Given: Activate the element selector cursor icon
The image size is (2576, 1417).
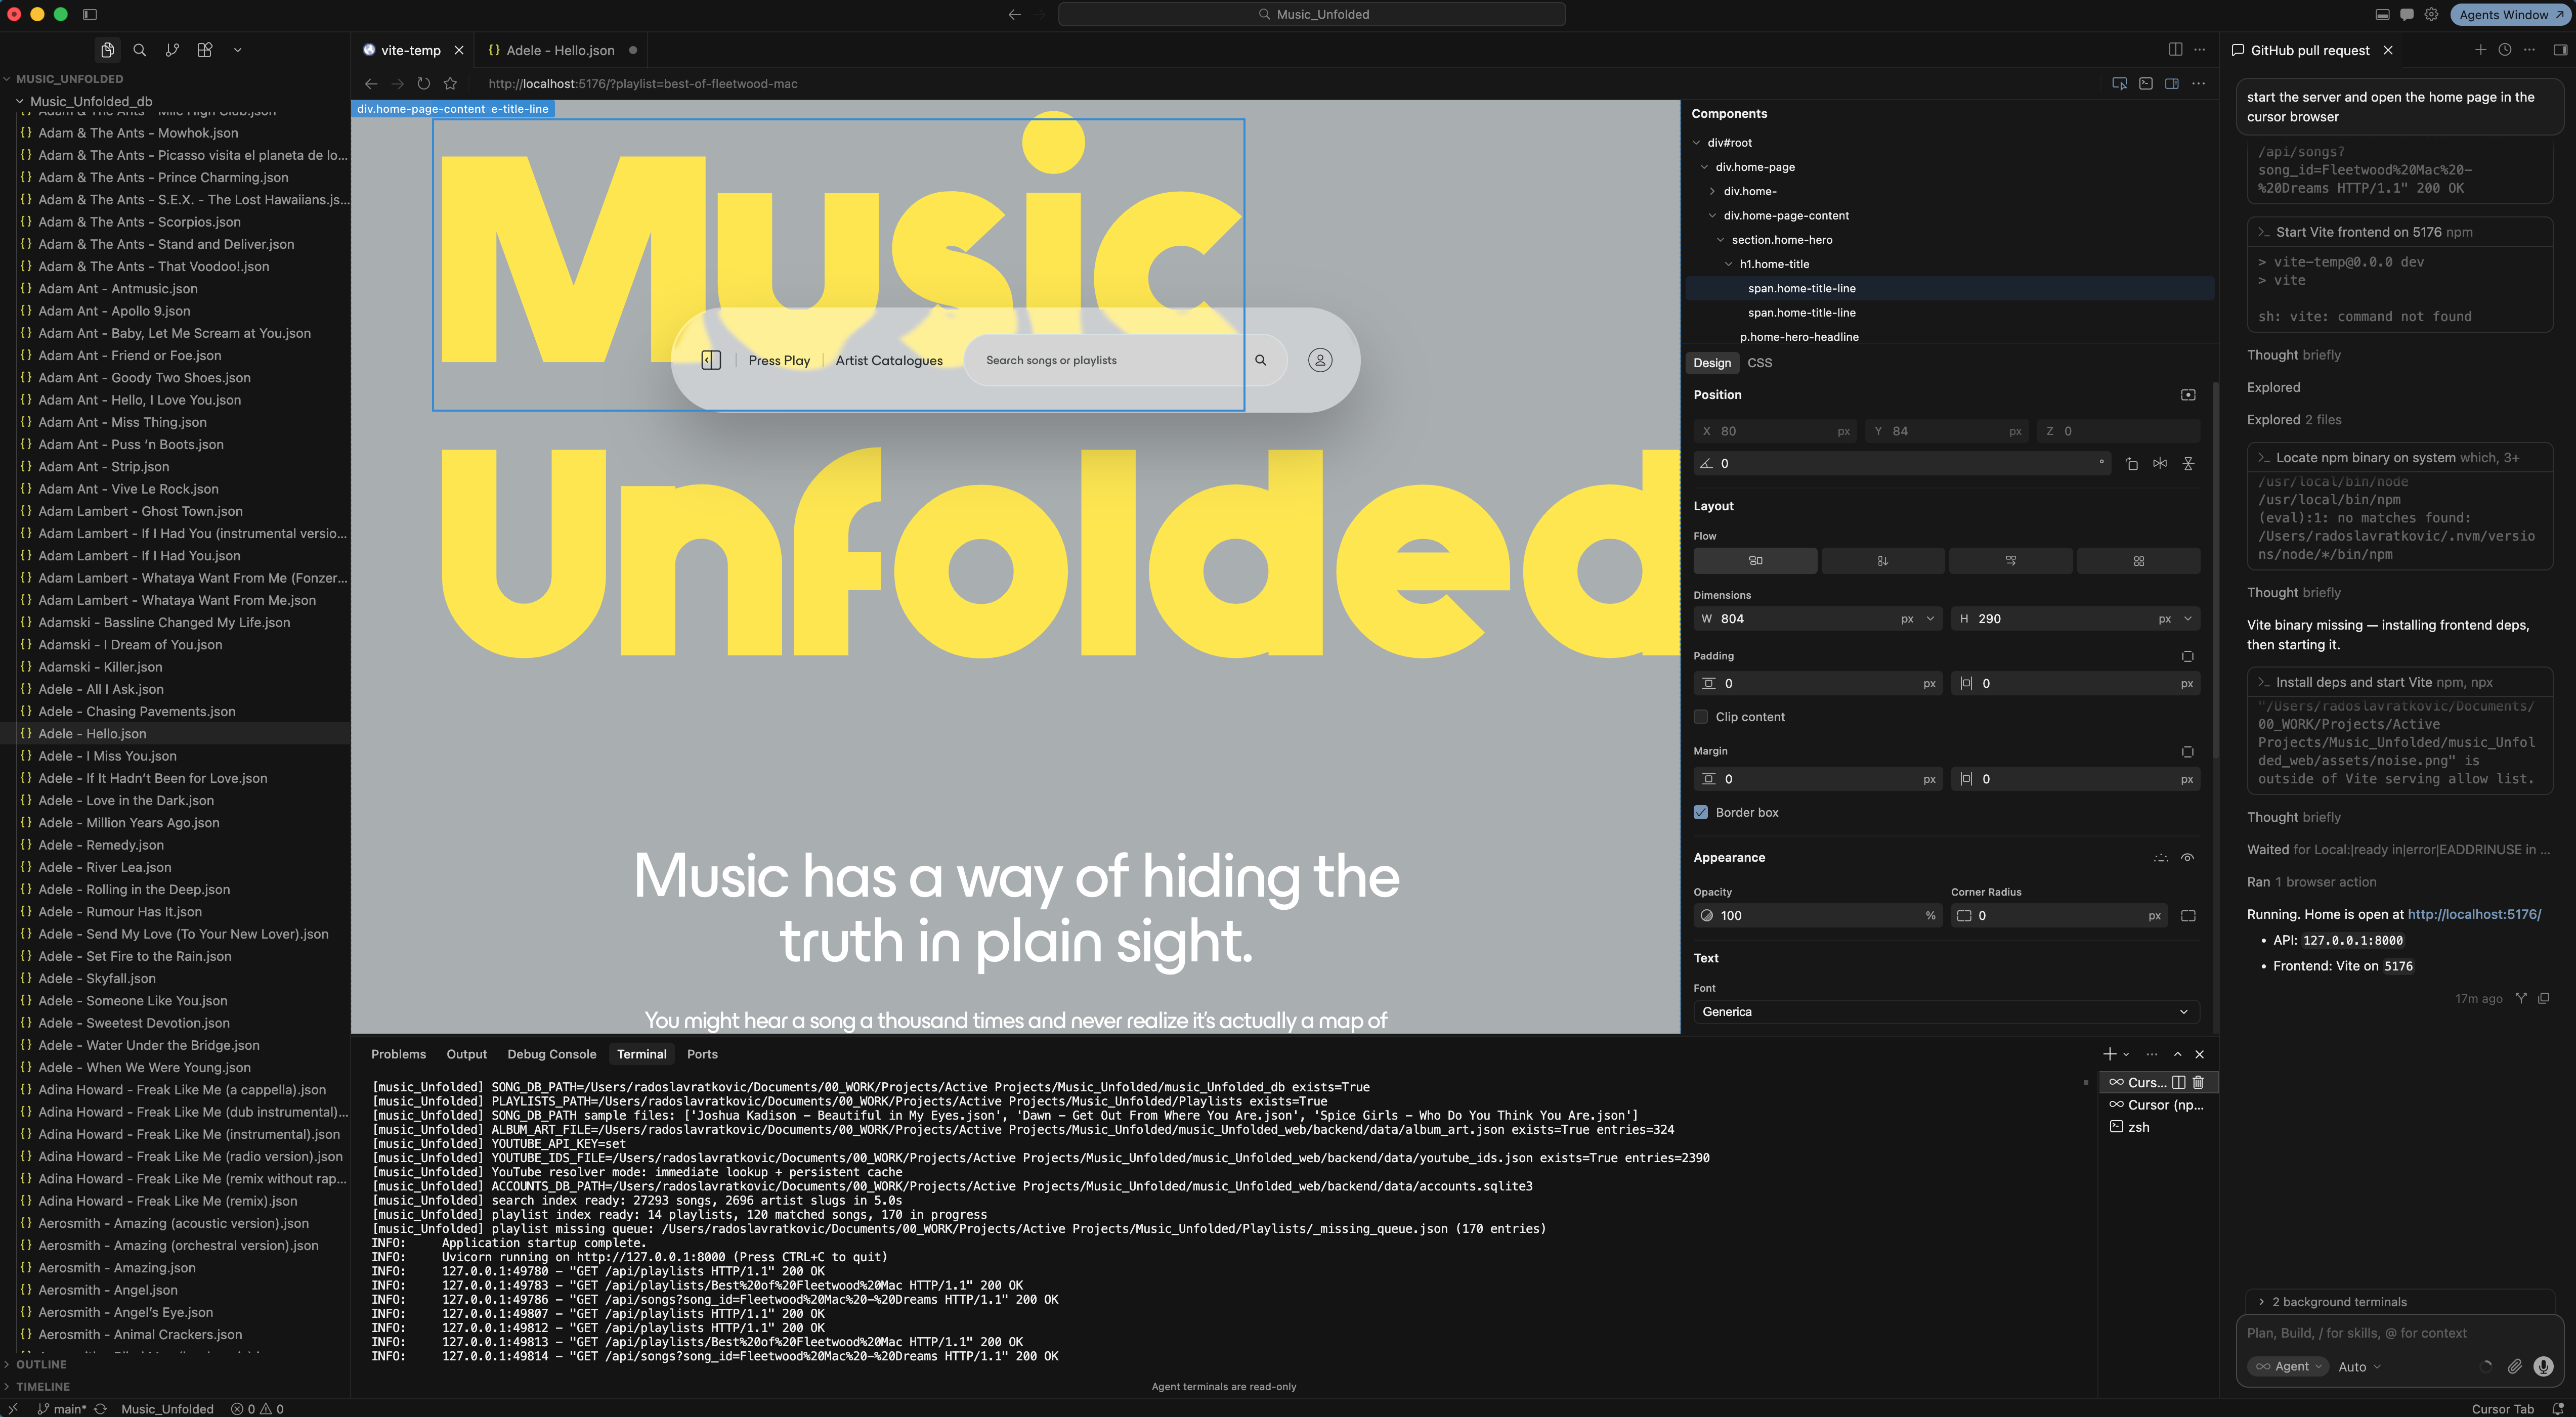Looking at the screenshot, I should (x=2119, y=84).
